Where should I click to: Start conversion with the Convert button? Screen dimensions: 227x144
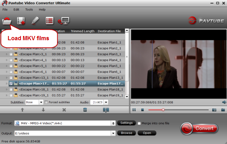click(x=199, y=128)
